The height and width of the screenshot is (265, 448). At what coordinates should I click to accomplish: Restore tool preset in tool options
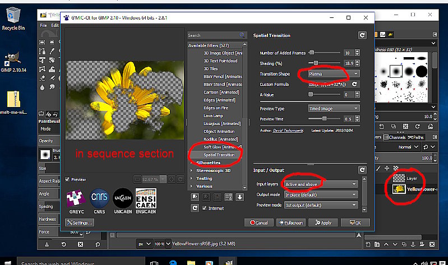point(63,244)
